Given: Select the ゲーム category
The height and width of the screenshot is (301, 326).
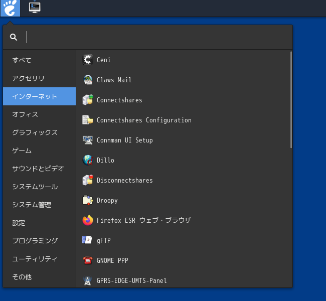Looking at the screenshot, I should pos(39,150).
